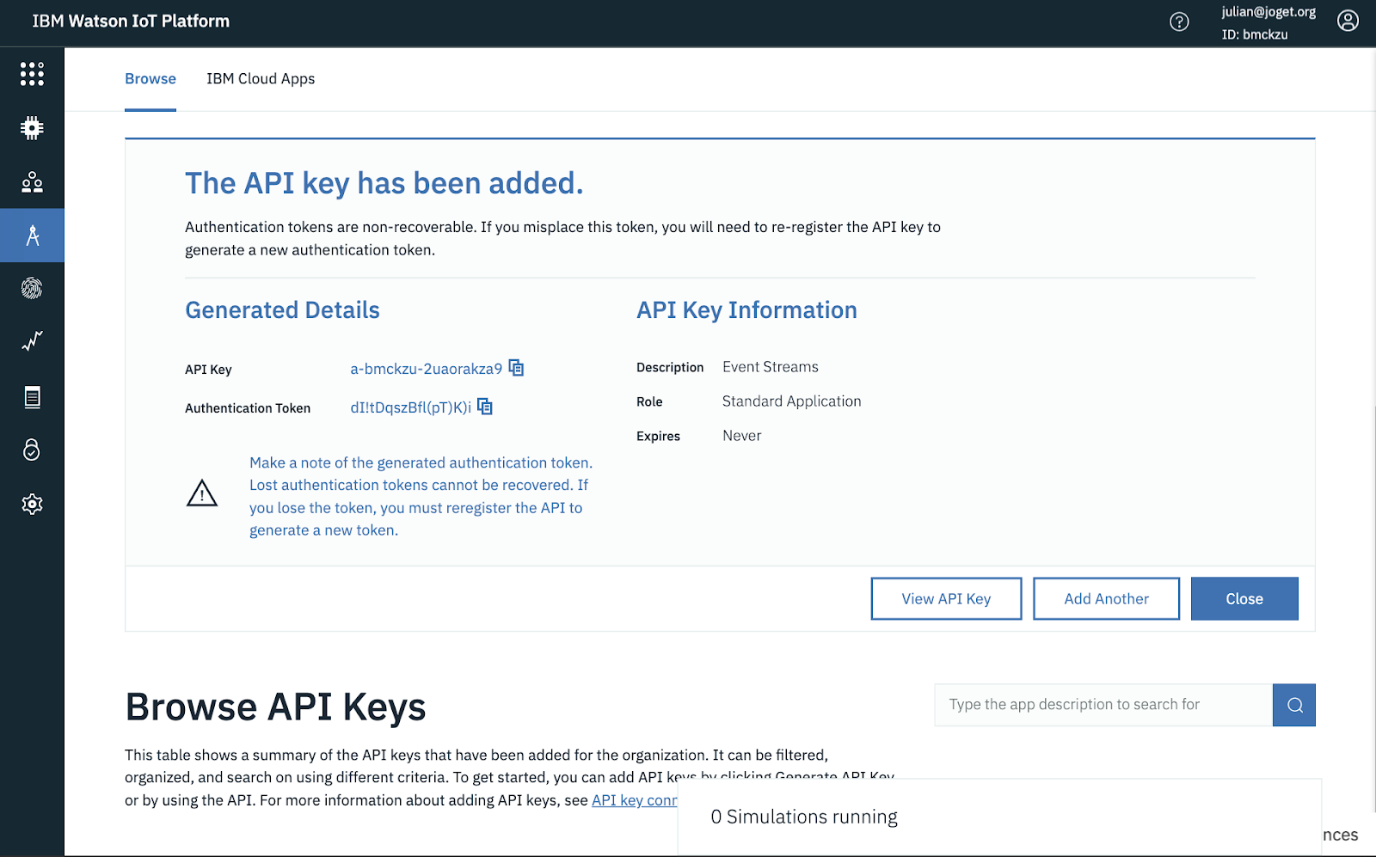Image resolution: width=1376 pixels, height=857 pixels.
Task: Click the authentication token value text
Action: pos(410,407)
